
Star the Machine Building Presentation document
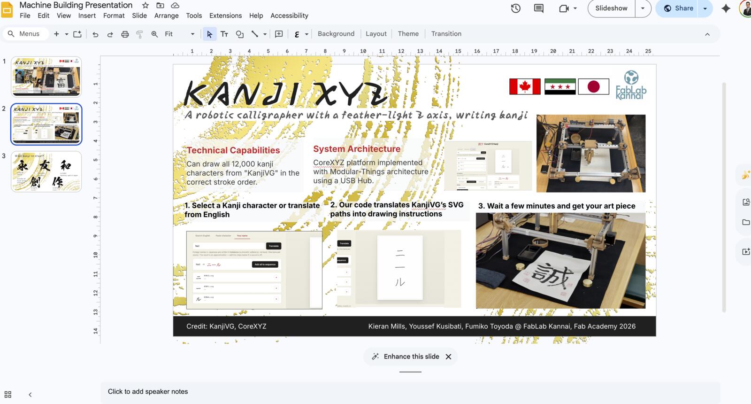(146, 6)
